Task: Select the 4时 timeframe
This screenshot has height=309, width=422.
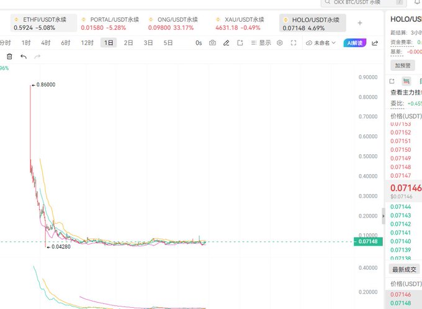Action: (x=46, y=43)
